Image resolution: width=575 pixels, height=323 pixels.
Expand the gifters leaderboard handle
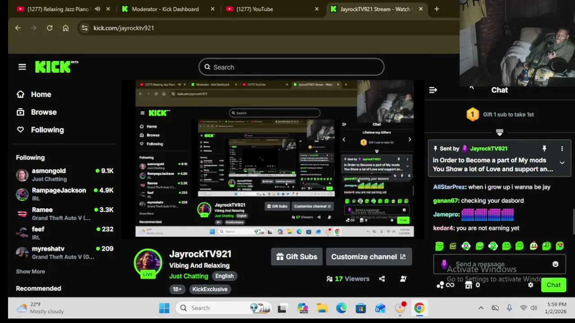click(x=500, y=132)
